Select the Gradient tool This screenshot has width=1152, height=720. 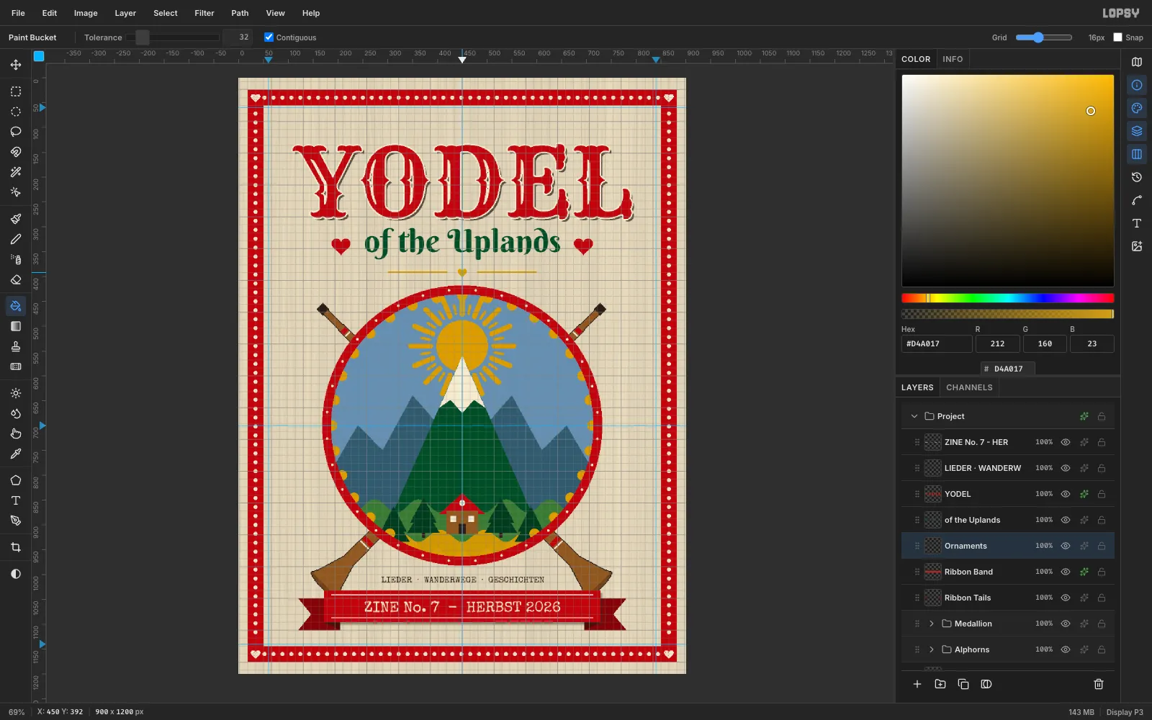(16, 326)
